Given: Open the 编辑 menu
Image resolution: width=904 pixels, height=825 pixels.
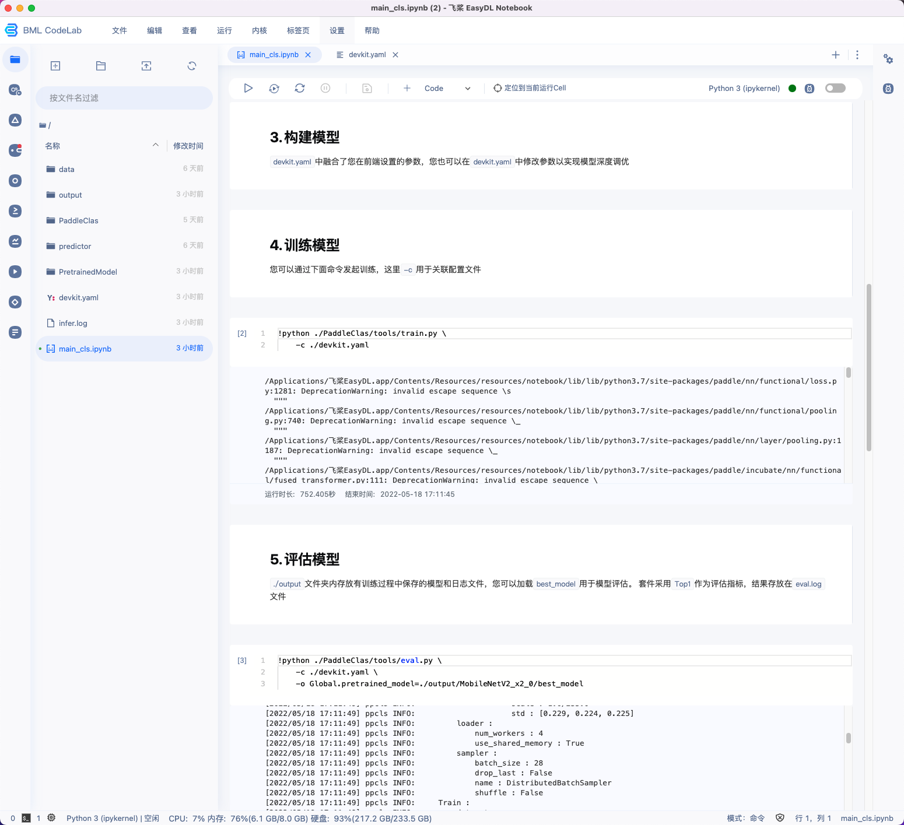Looking at the screenshot, I should pos(155,30).
